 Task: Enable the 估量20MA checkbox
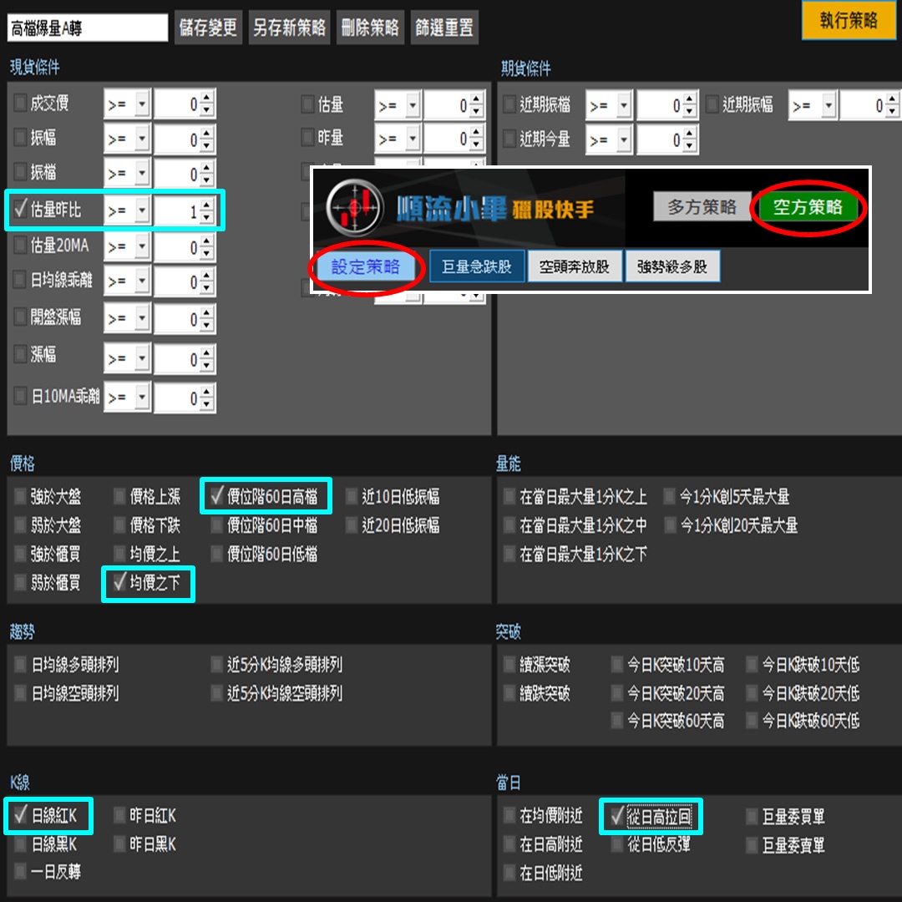(20, 245)
